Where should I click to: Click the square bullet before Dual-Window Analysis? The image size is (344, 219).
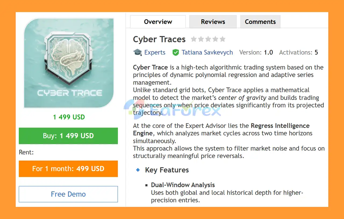point(146,185)
